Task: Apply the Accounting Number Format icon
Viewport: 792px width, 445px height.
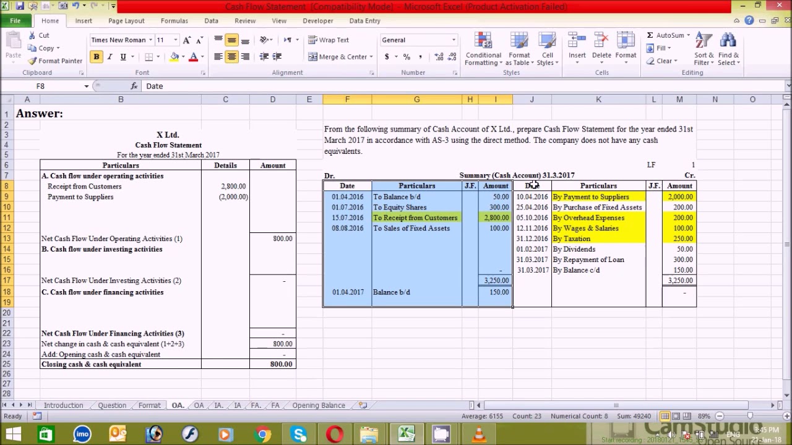Action: click(387, 56)
